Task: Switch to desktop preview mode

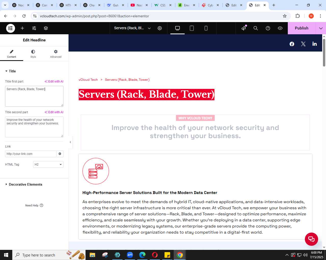Action: [178, 28]
